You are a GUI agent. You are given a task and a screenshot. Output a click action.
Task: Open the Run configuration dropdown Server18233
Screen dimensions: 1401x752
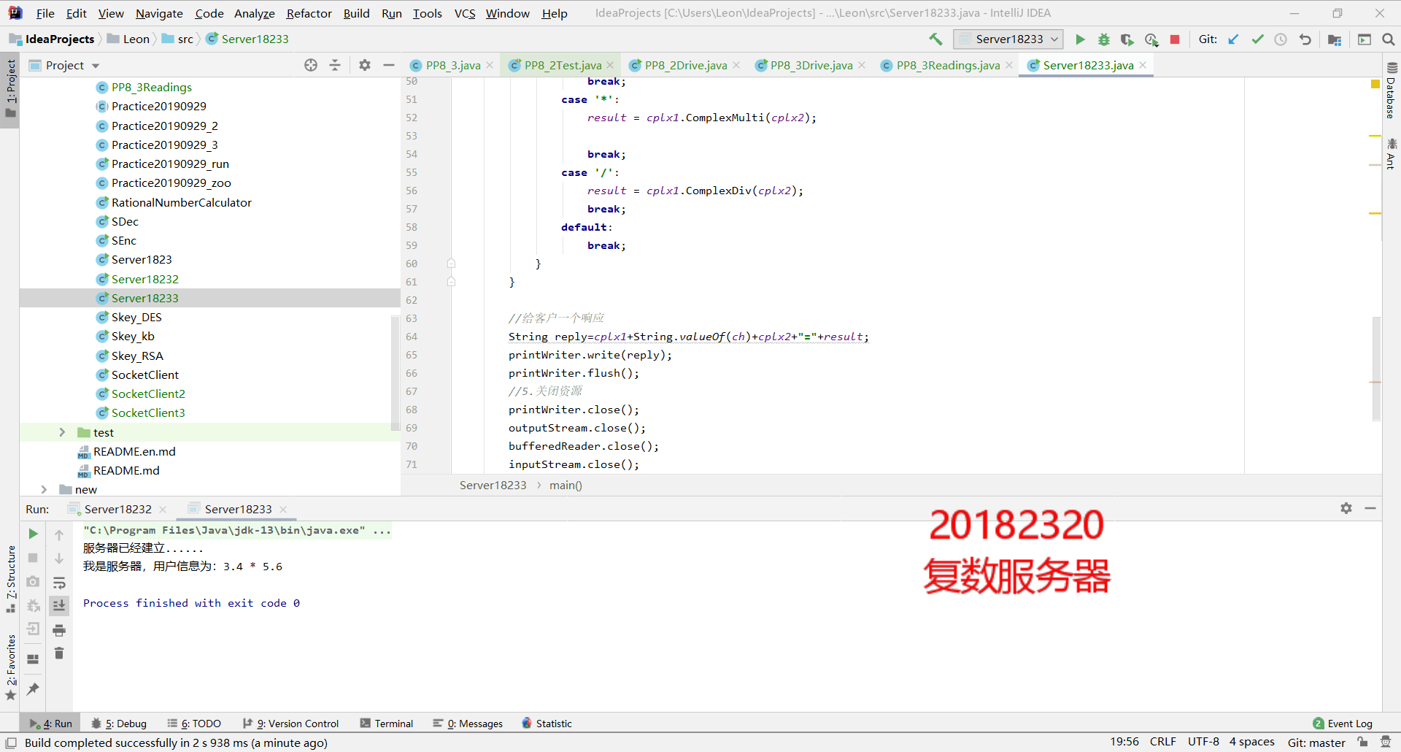[1008, 39]
